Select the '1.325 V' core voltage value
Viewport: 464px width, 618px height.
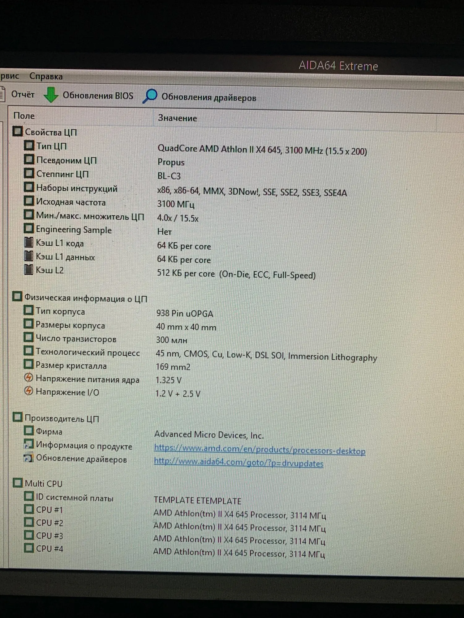(168, 380)
